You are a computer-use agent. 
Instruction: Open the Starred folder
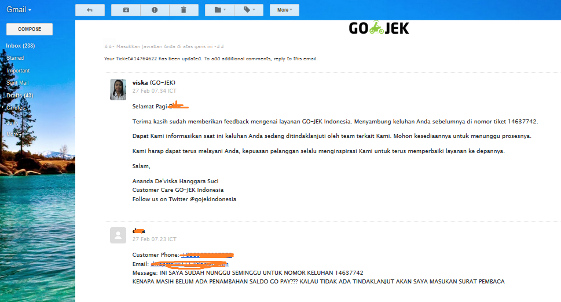coord(15,58)
